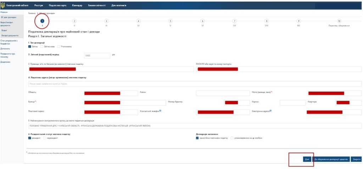Enable уповноваженою на це особою option
The height and width of the screenshot is (169, 363).
click(x=232, y=138)
